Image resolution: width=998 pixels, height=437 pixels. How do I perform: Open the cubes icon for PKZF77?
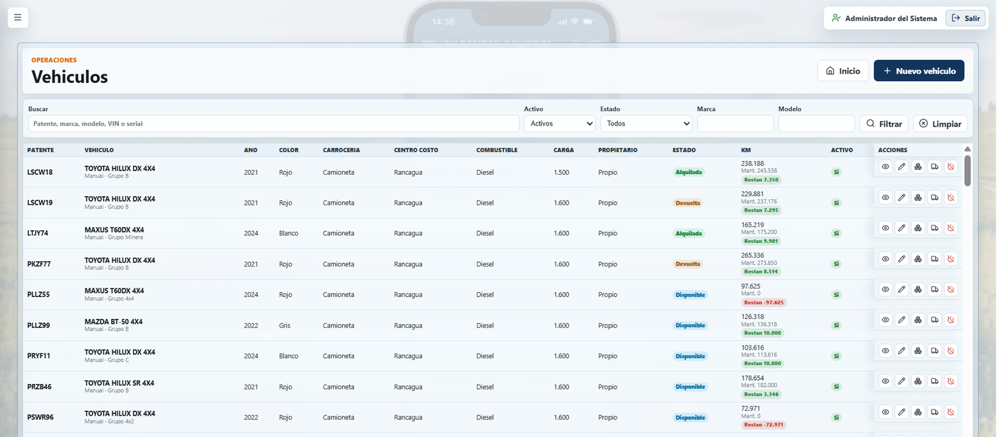[x=918, y=258]
